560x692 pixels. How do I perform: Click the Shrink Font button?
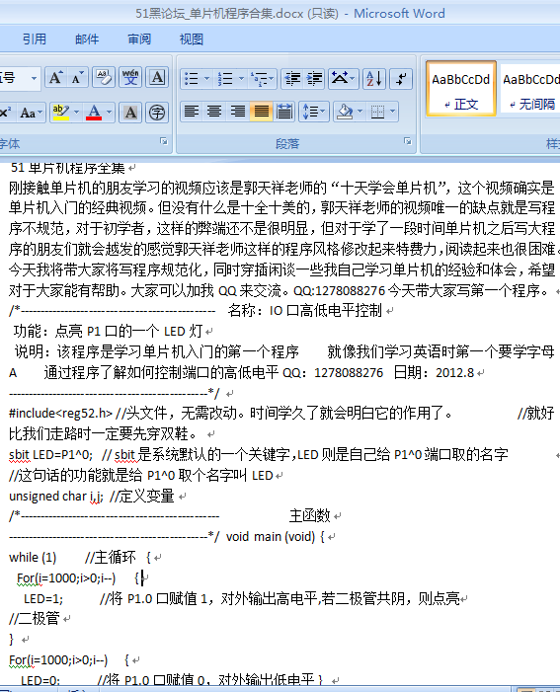(x=77, y=78)
